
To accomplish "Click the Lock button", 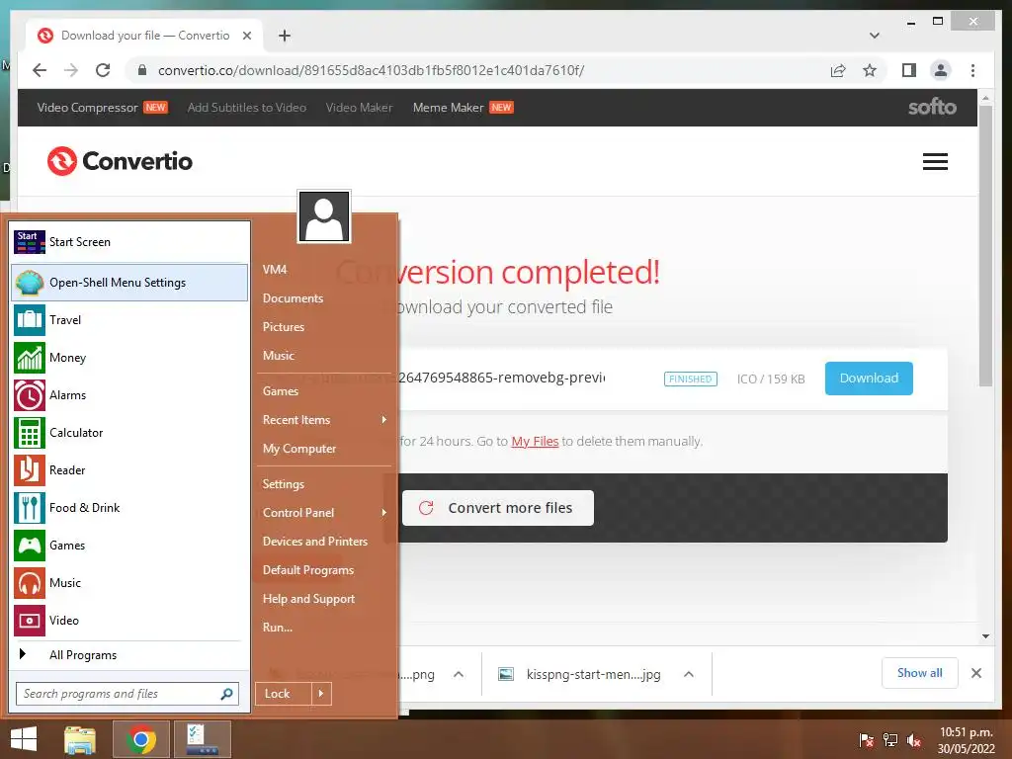I will pyautogui.click(x=284, y=694).
